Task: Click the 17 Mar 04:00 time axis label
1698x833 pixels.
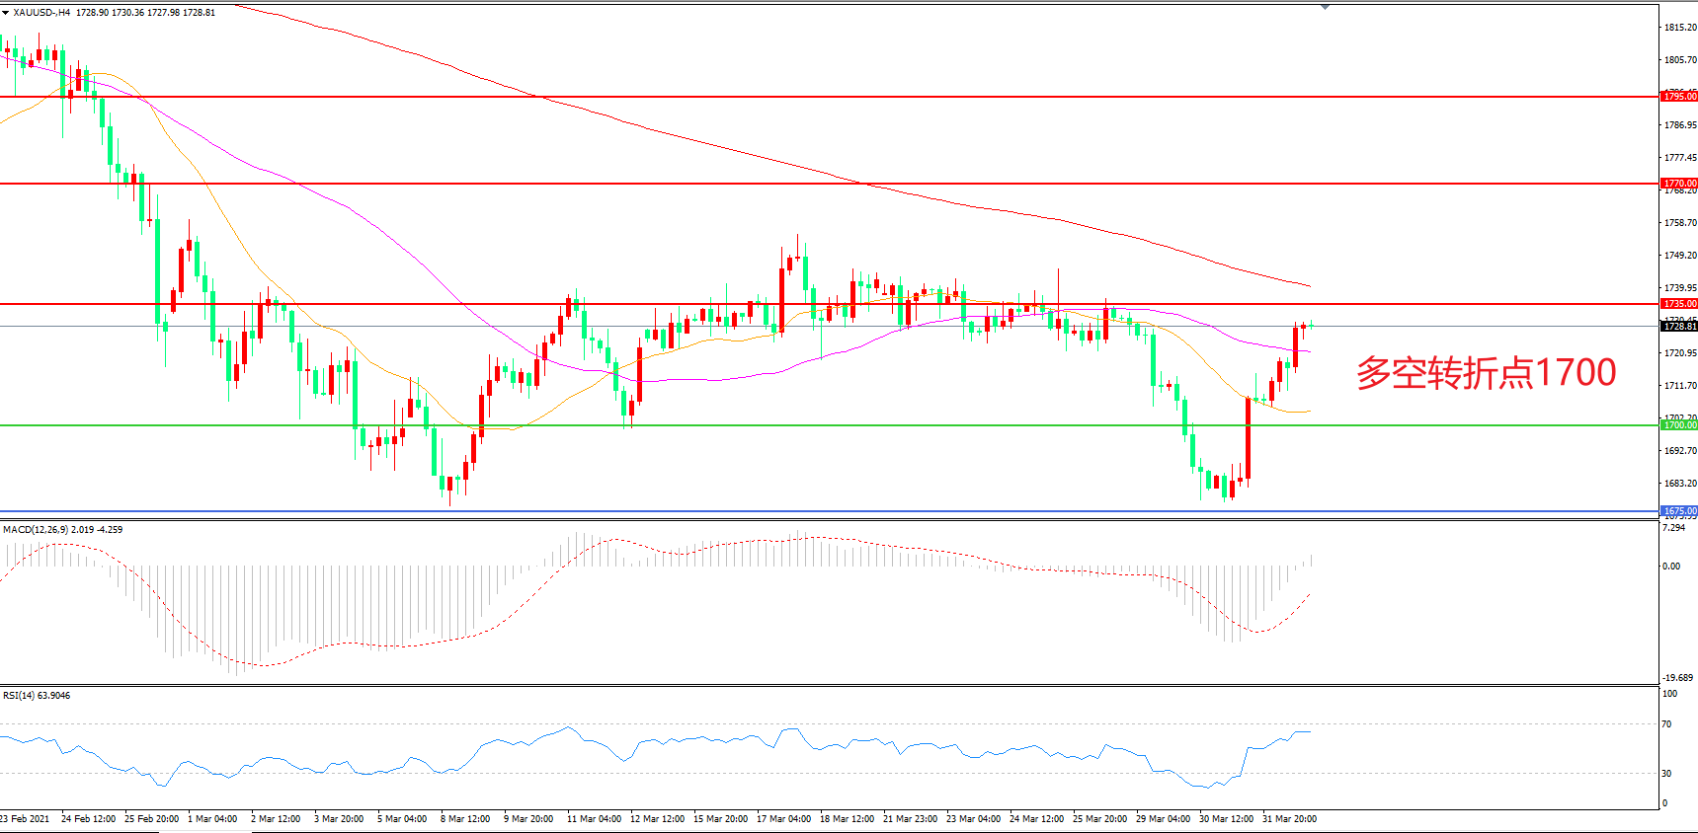Action: click(783, 819)
